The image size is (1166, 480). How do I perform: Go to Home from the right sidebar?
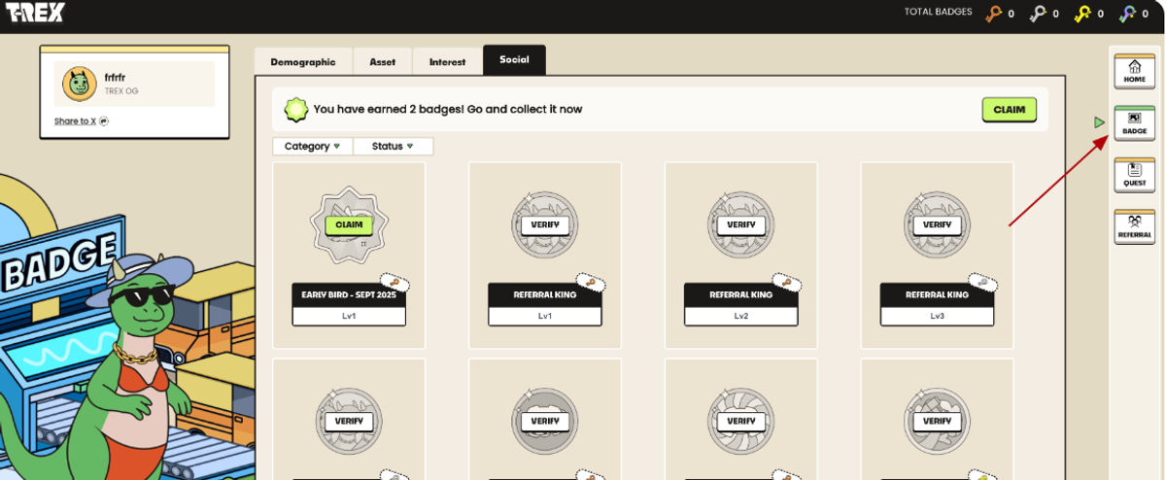pos(1134,71)
